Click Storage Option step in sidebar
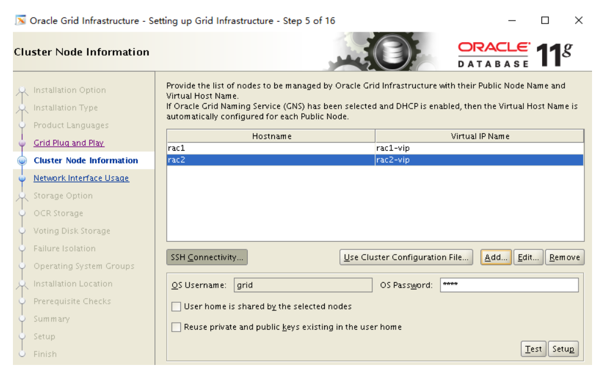The height and width of the screenshot is (372, 612). coord(63,196)
